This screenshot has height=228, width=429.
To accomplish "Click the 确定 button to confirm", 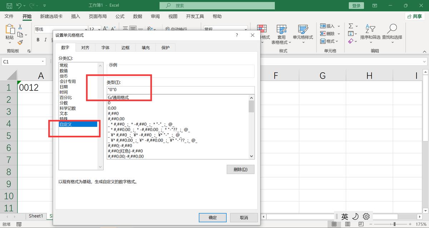I will pos(212,217).
